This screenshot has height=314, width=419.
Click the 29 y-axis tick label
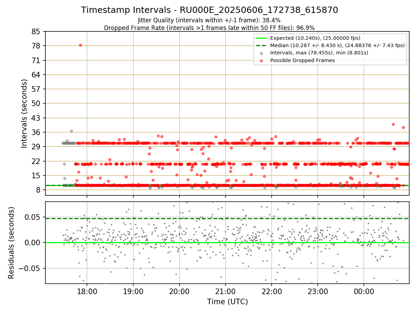36,147
